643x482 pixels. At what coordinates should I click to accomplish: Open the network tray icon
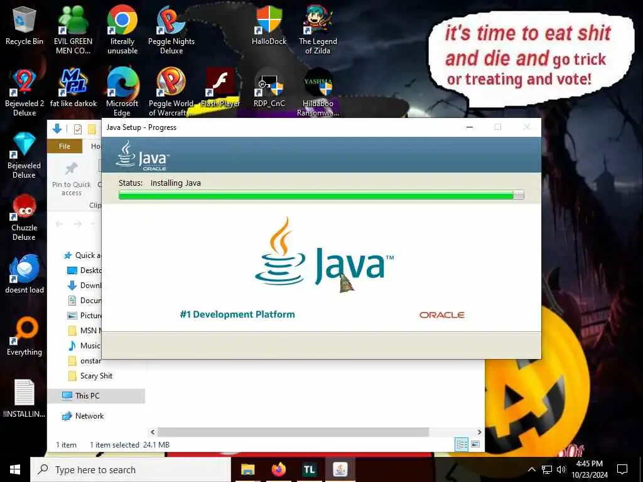pos(547,469)
